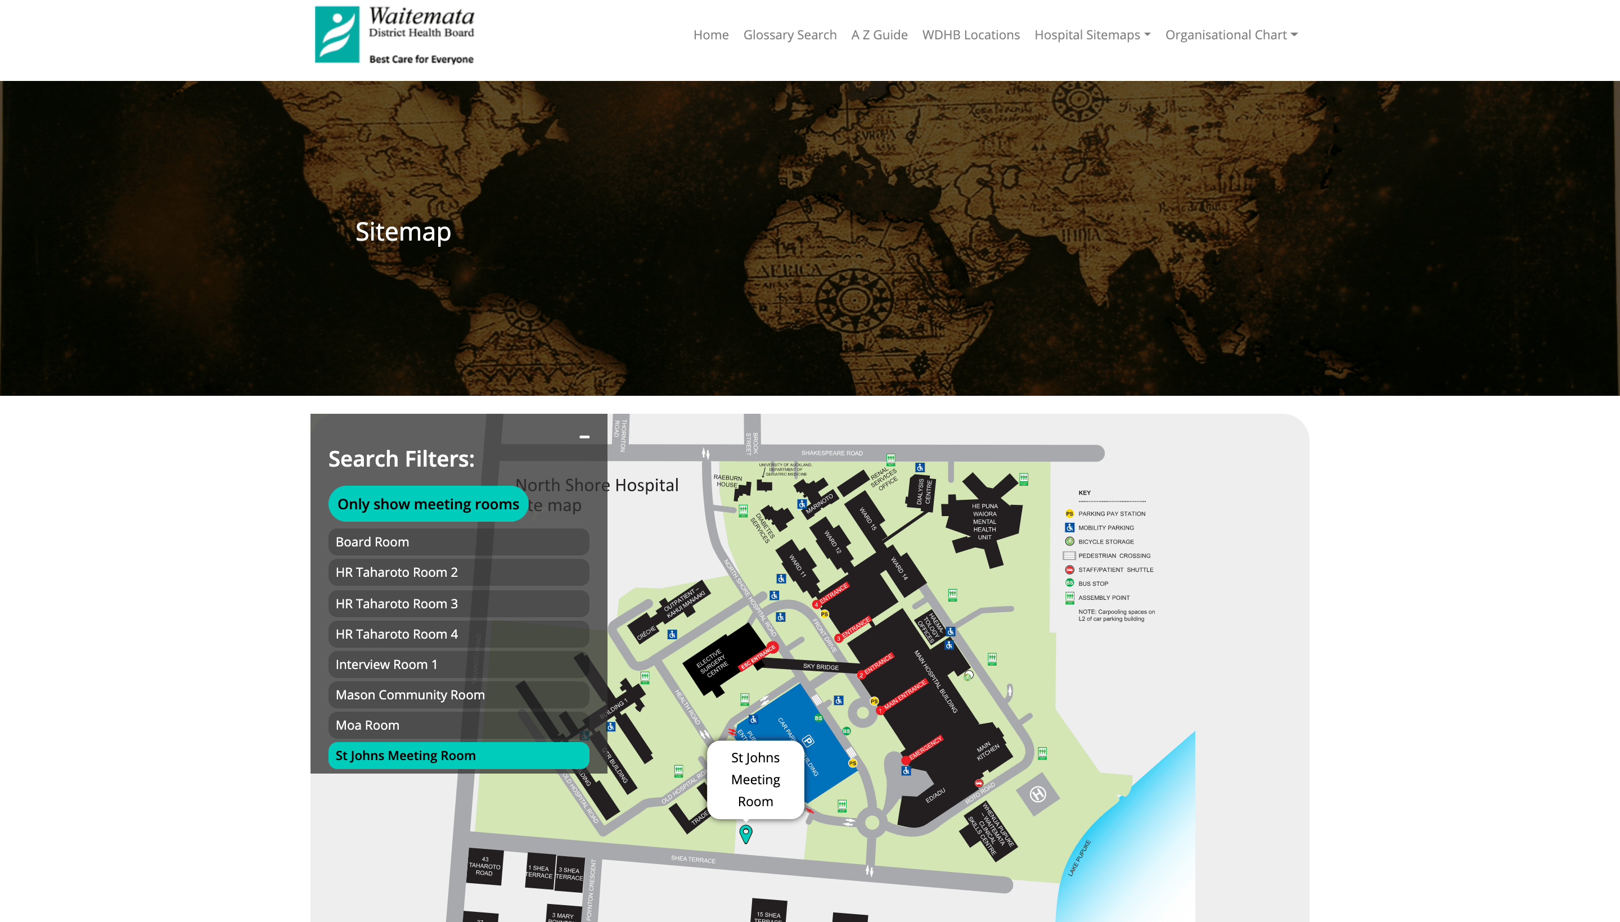Screen dimensions: 1620x922
Task: Click the ESC ENTRANCE red label
Action: pos(758,657)
